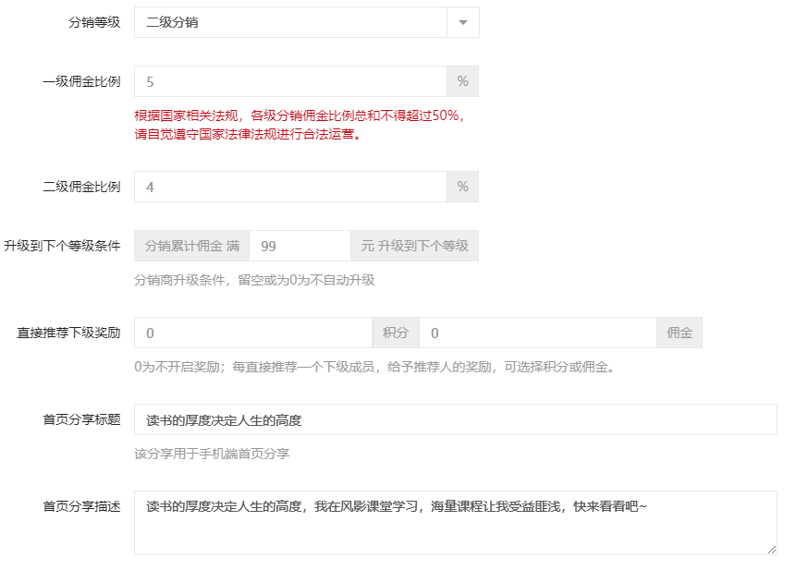The image size is (796, 570).
Task: Edit the 佣金 reward input field
Action: pyautogui.click(x=538, y=333)
